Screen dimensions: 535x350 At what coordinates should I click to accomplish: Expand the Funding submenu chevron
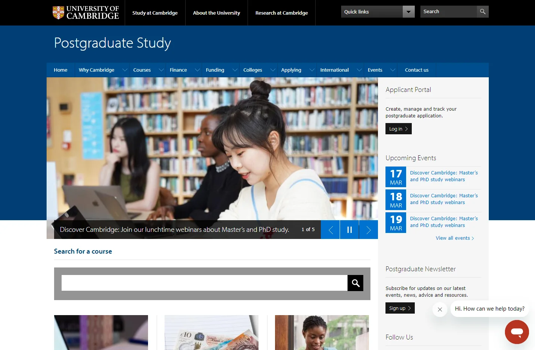coord(235,70)
